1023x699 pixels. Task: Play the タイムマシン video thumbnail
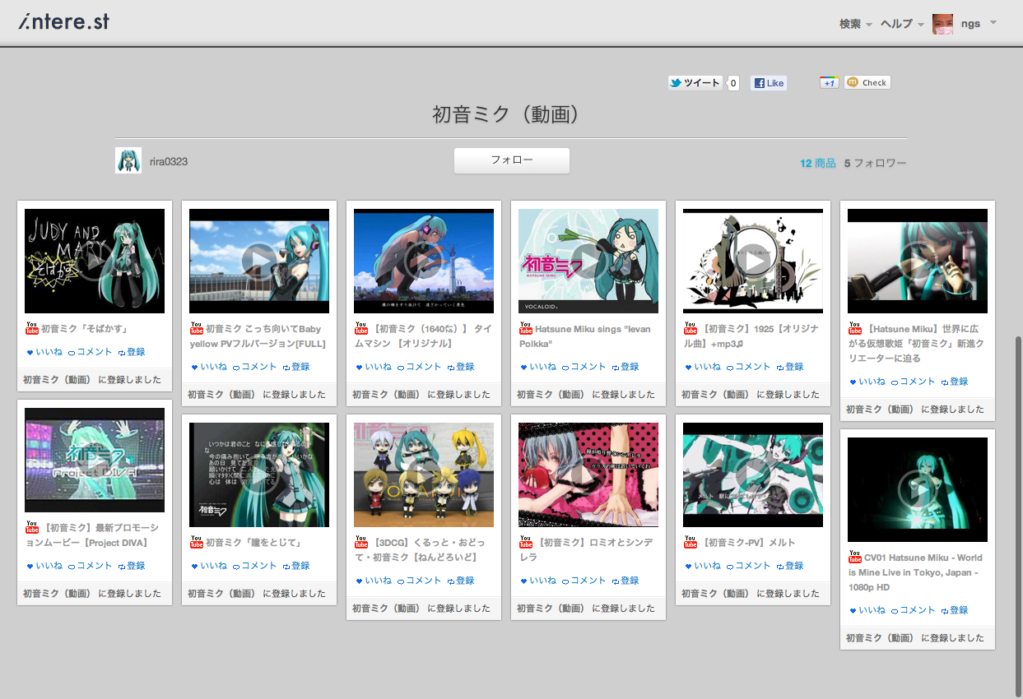click(424, 261)
